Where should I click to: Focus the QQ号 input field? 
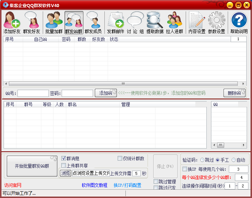pos(33,93)
